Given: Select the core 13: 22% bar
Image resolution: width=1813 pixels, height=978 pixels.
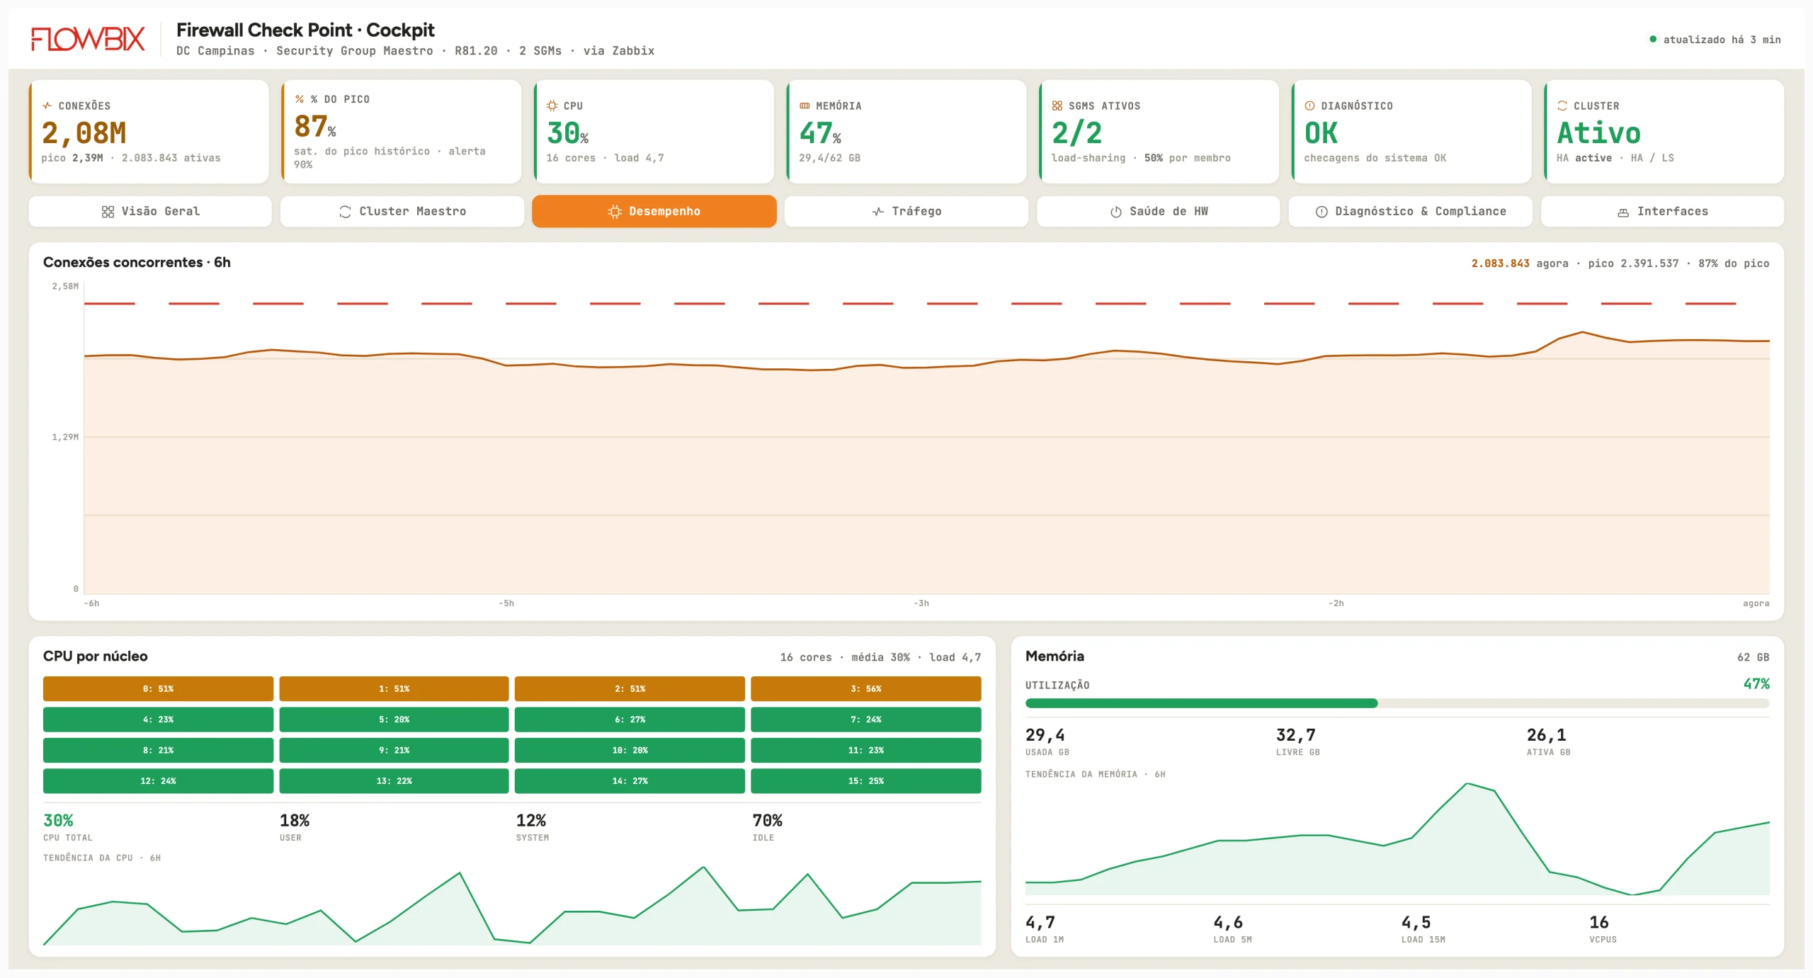Looking at the screenshot, I should pos(394,781).
